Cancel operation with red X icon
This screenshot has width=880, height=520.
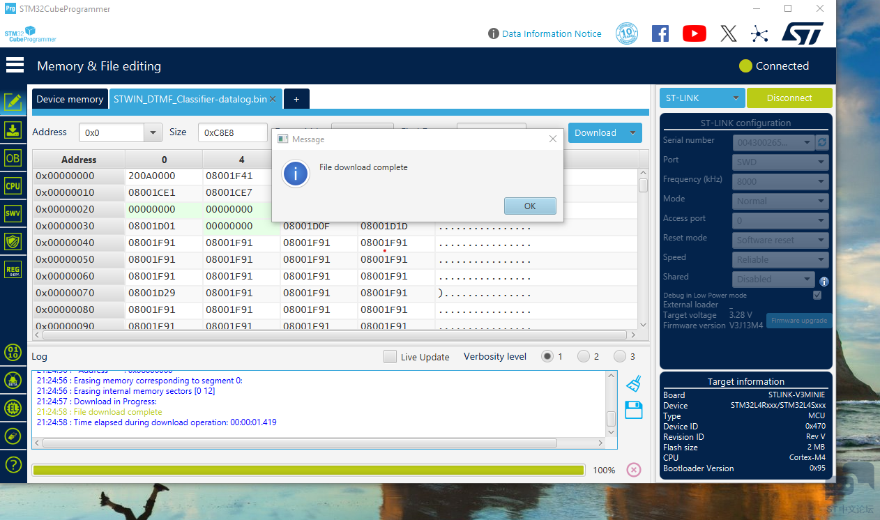click(x=633, y=470)
